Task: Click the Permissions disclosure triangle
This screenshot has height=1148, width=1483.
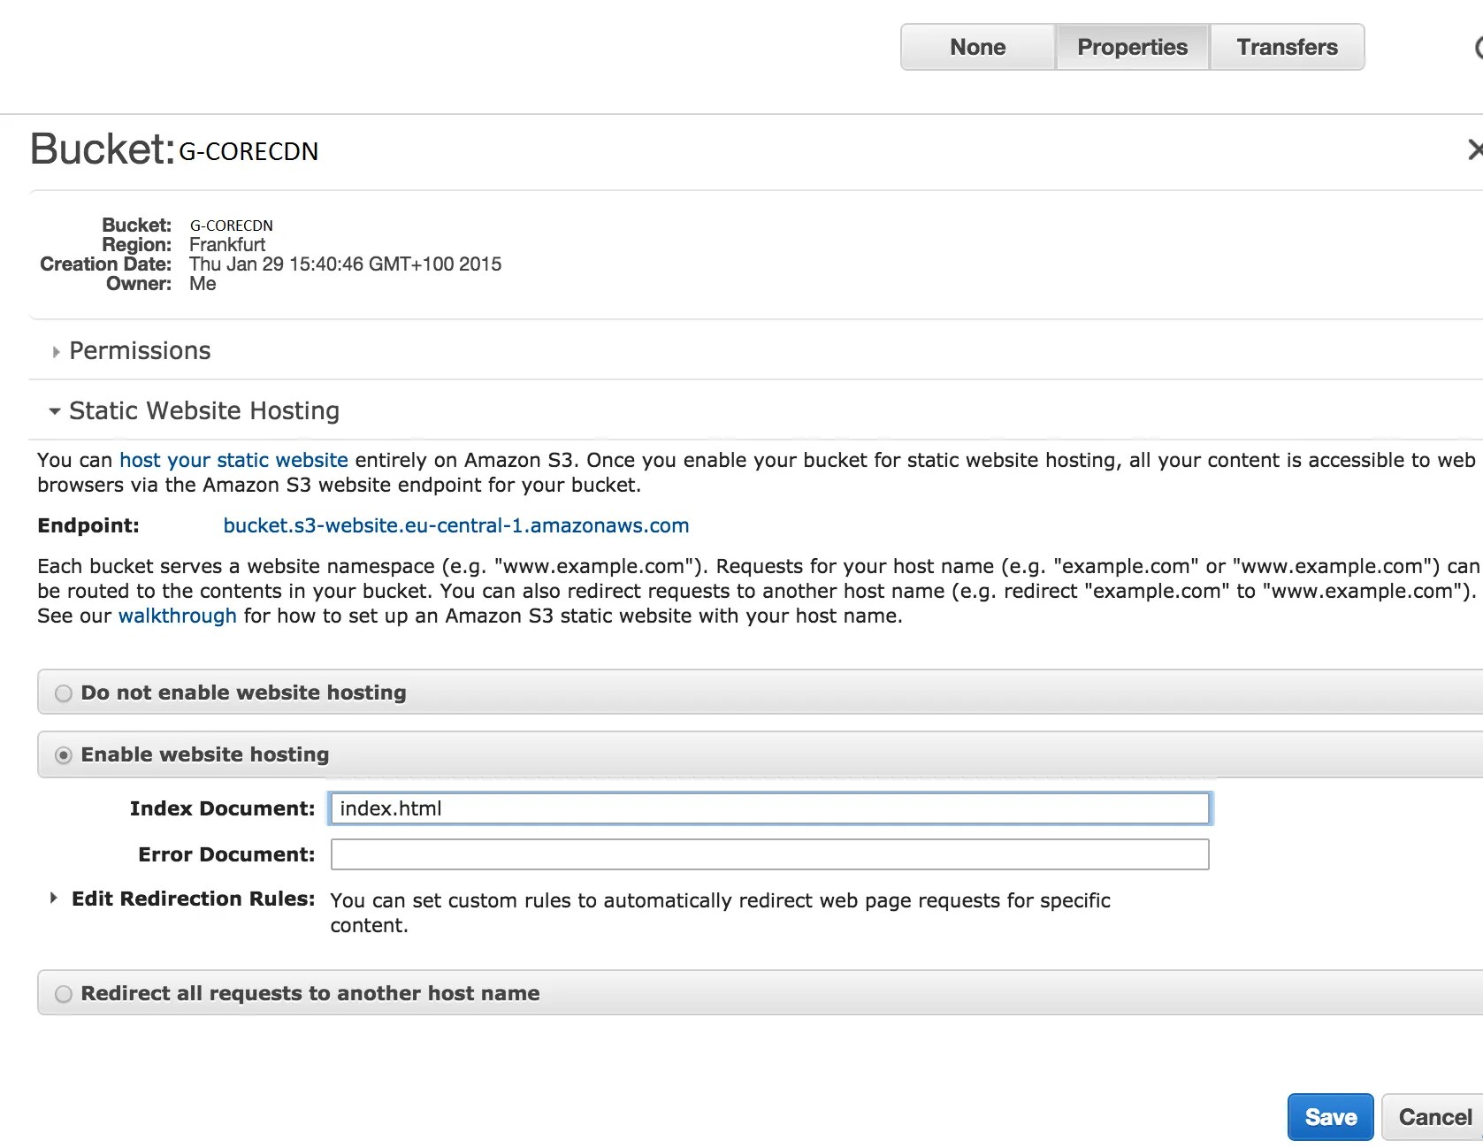Action: [55, 351]
